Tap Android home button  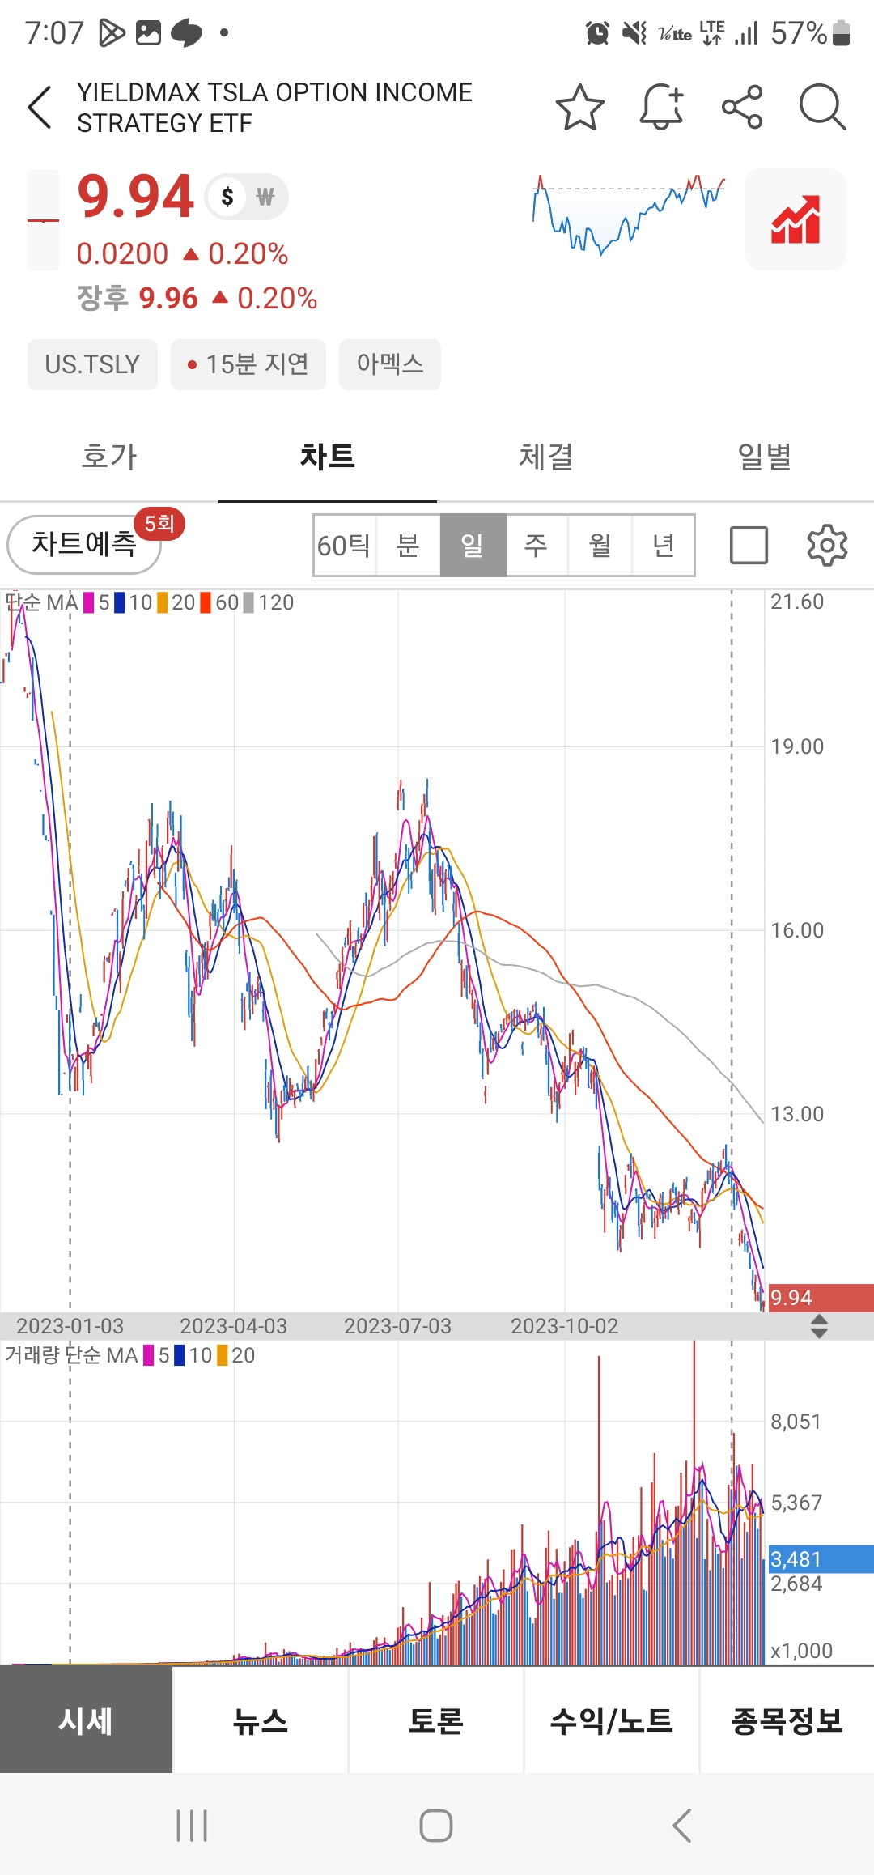[436, 1826]
